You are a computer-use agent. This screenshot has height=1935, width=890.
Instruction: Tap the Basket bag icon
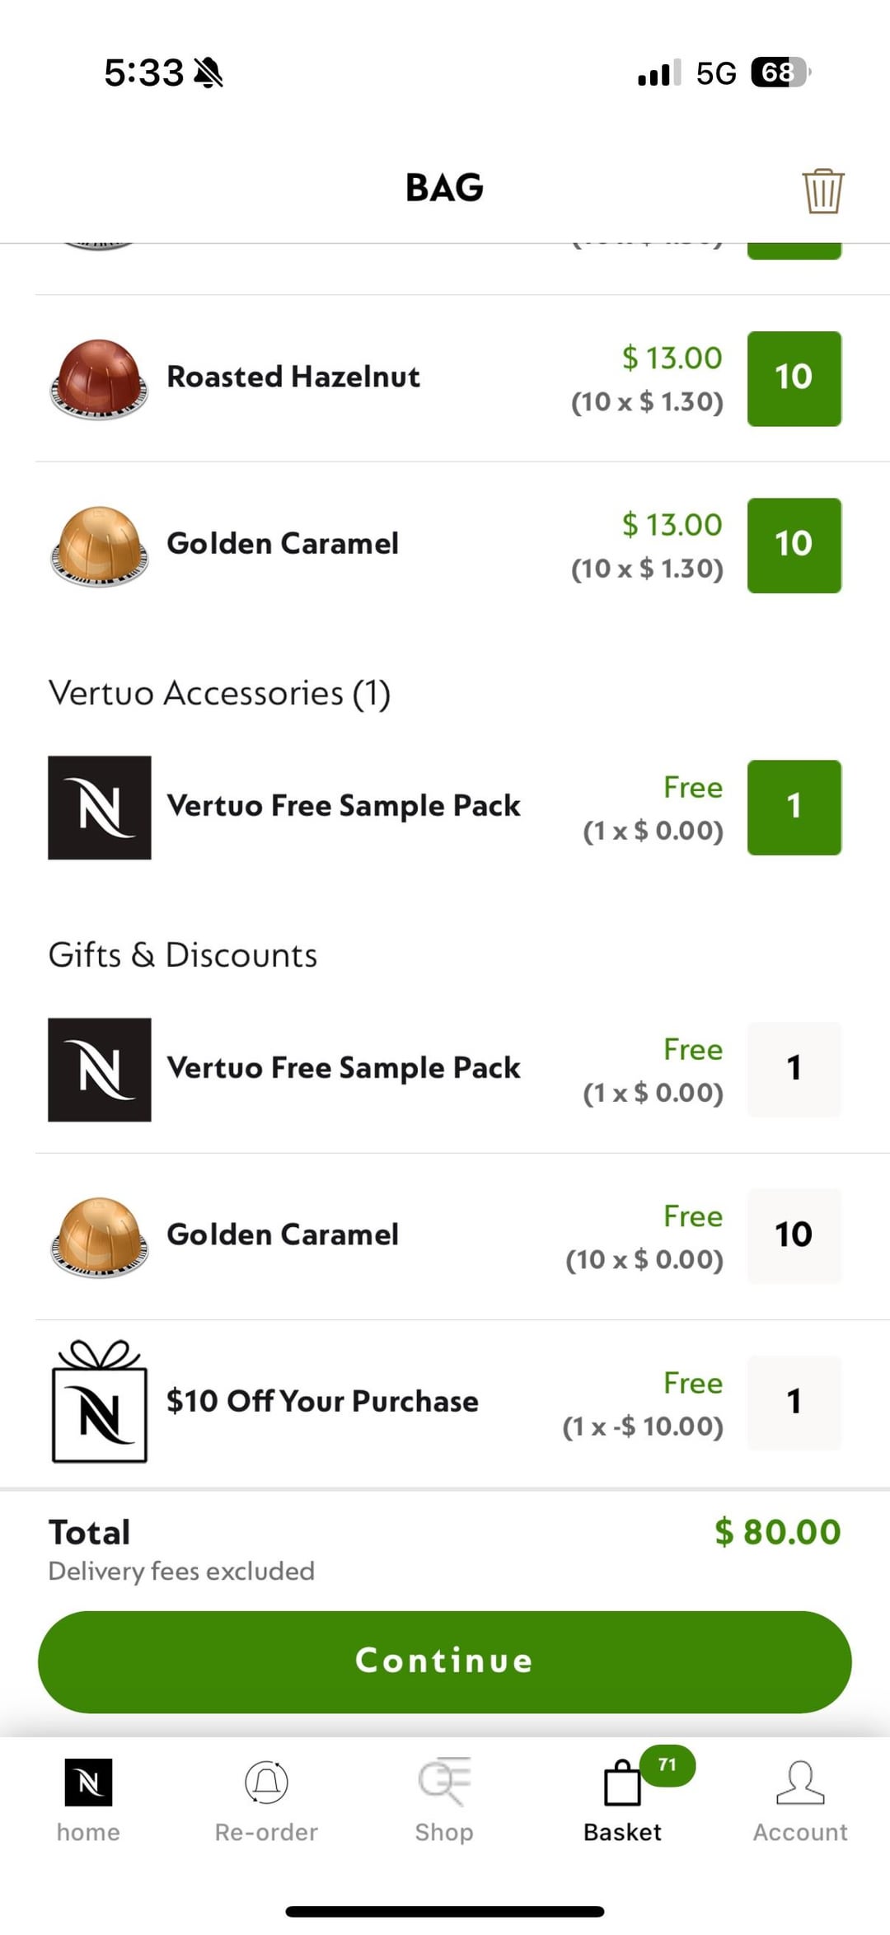point(622,1783)
